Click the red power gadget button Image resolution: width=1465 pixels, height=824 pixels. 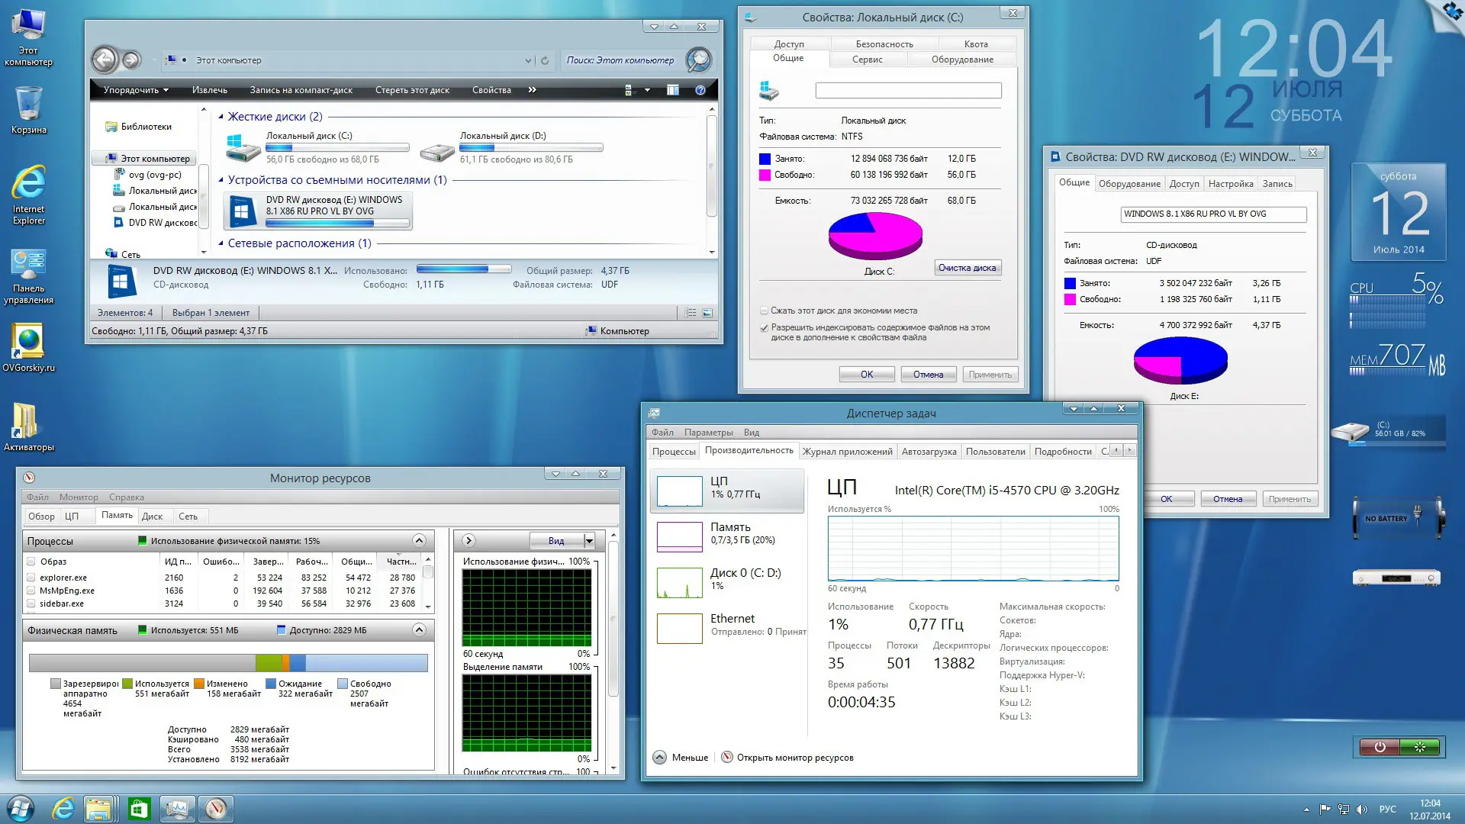tap(1379, 747)
